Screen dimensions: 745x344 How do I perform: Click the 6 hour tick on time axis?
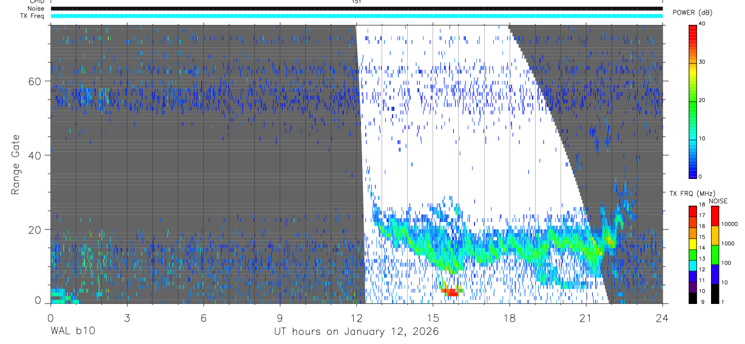(203, 318)
